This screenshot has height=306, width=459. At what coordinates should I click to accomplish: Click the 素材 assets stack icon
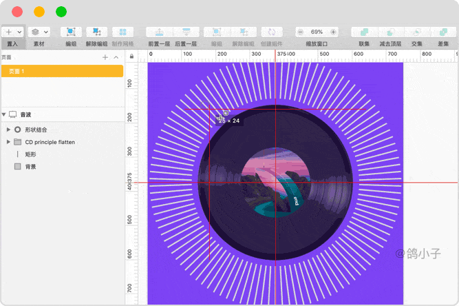(x=35, y=32)
